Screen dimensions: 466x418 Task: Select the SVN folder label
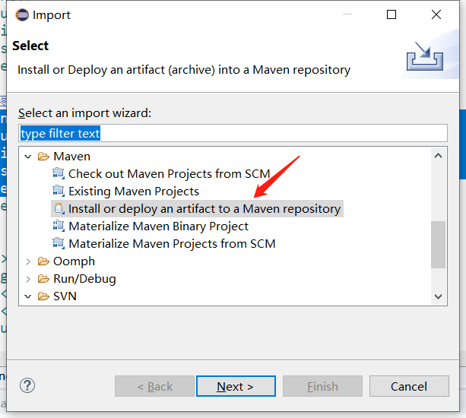coord(65,296)
